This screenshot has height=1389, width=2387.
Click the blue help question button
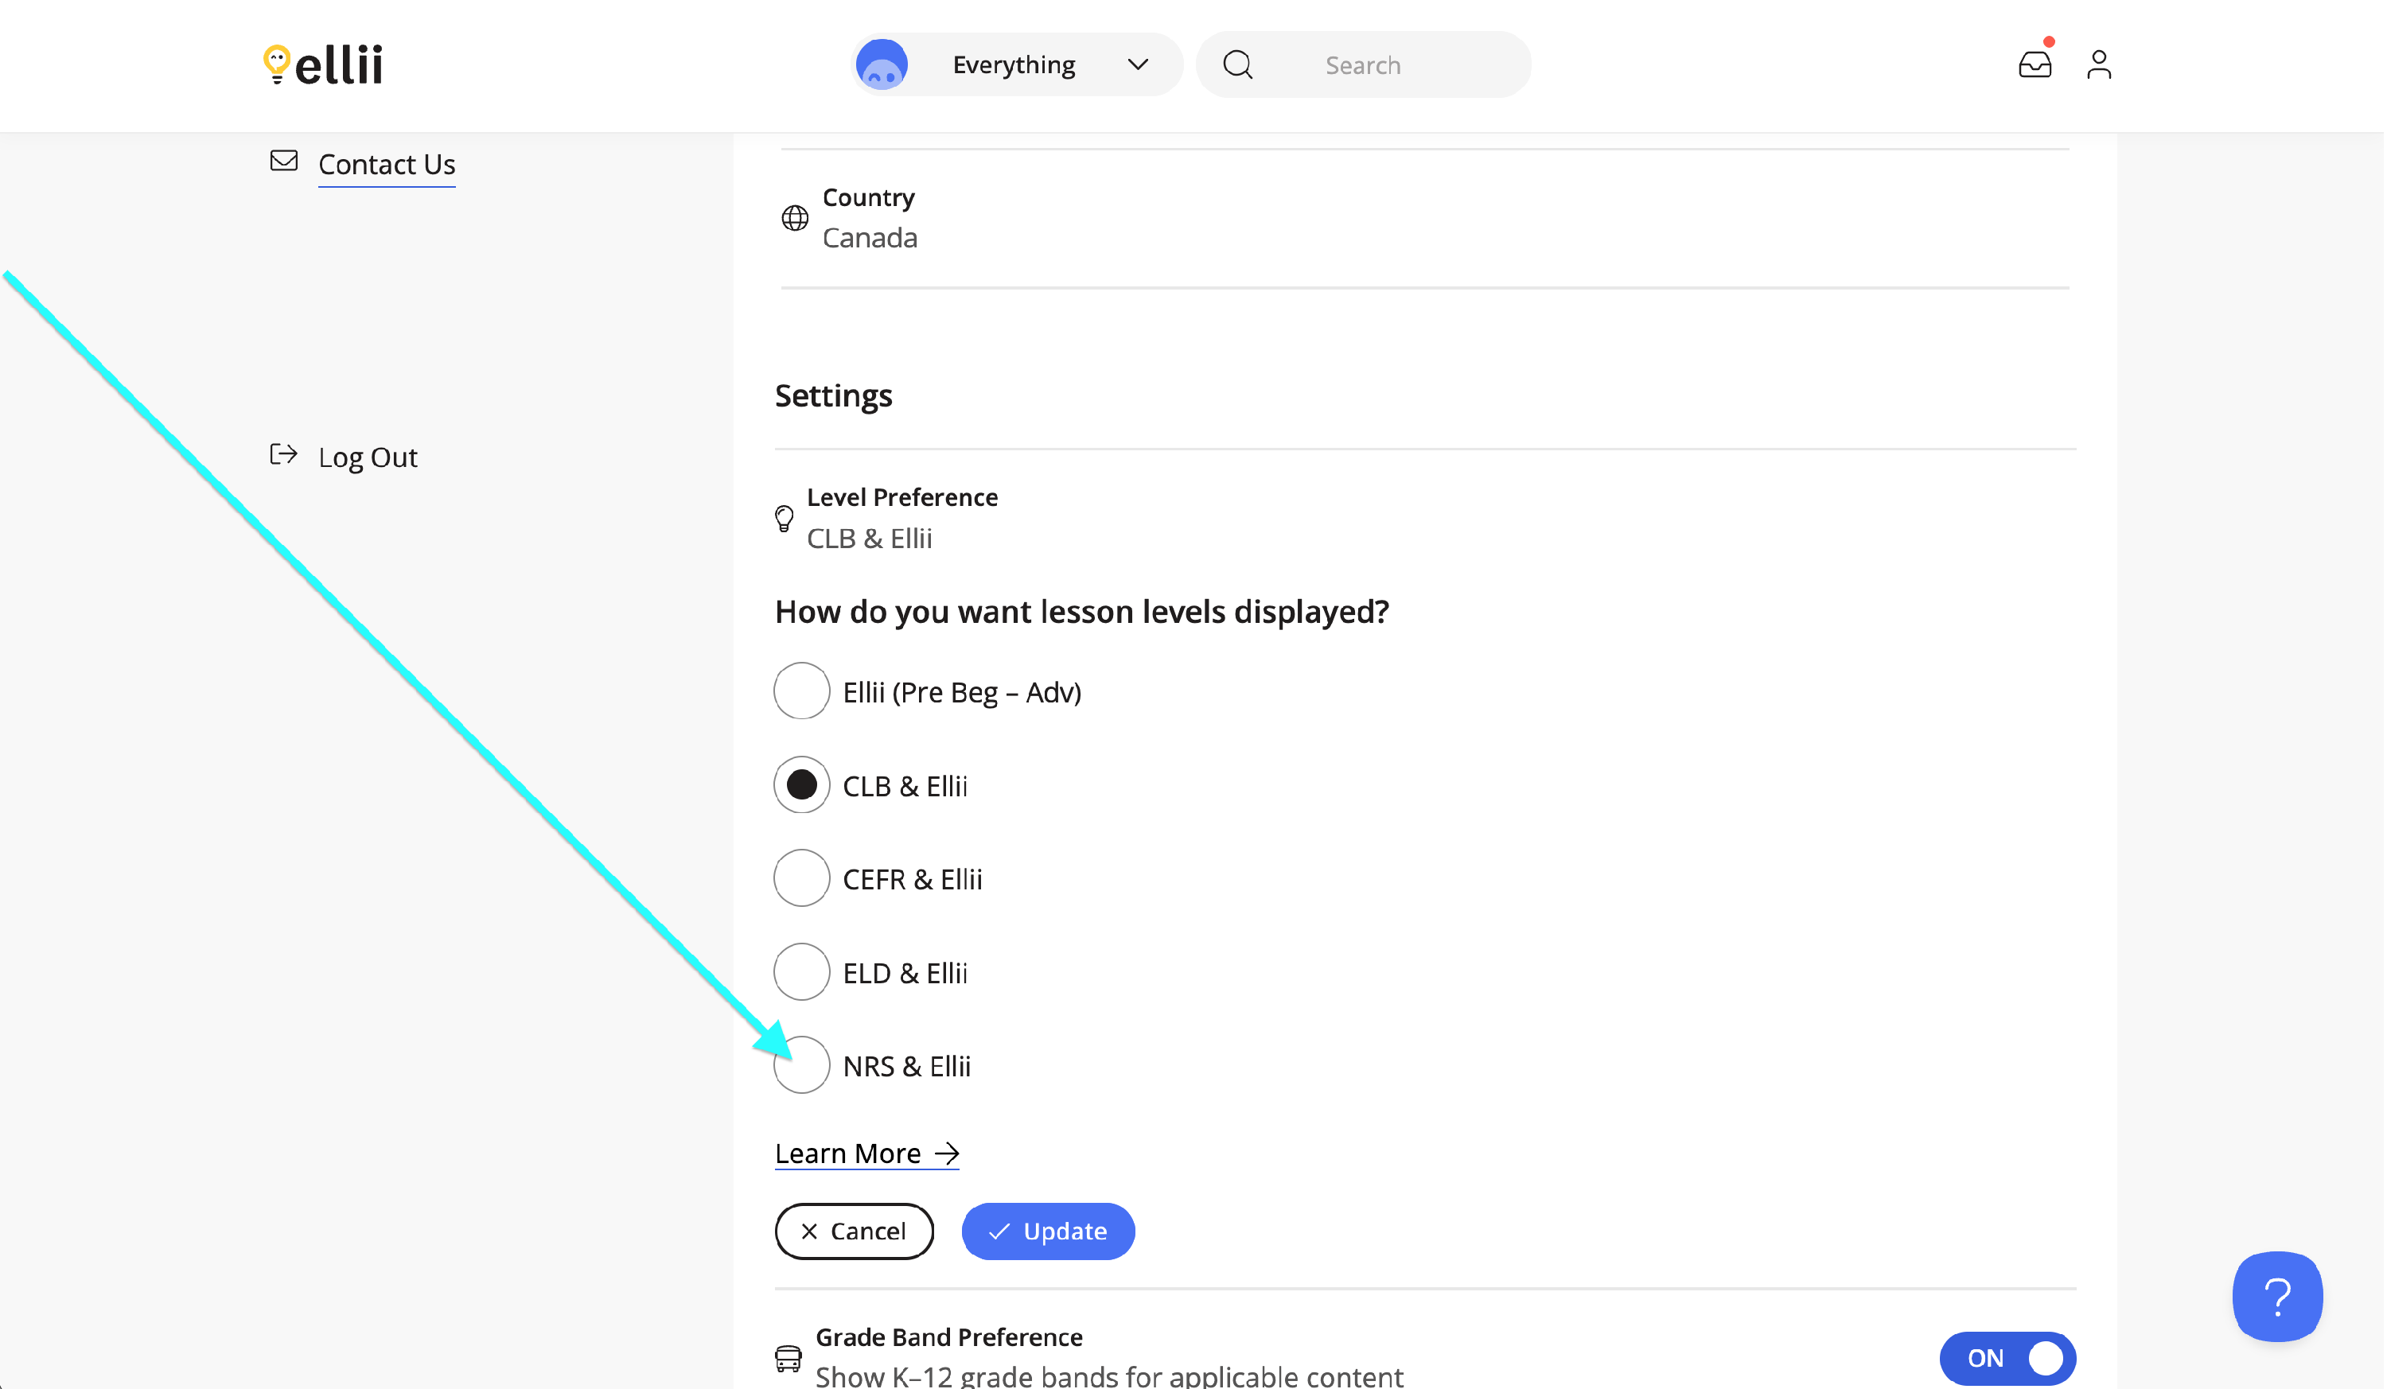[2279, 1298]
